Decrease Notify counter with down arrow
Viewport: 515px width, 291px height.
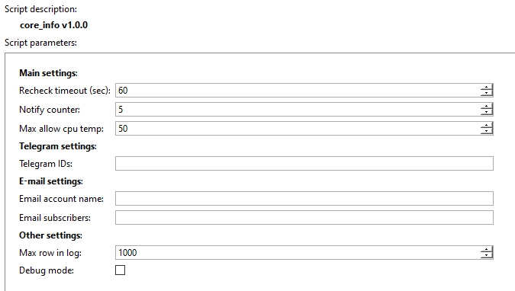tap(487, 112)
